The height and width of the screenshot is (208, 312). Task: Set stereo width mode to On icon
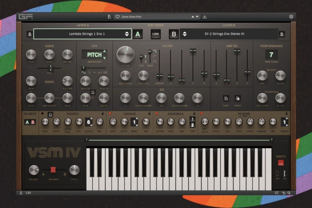285,173
